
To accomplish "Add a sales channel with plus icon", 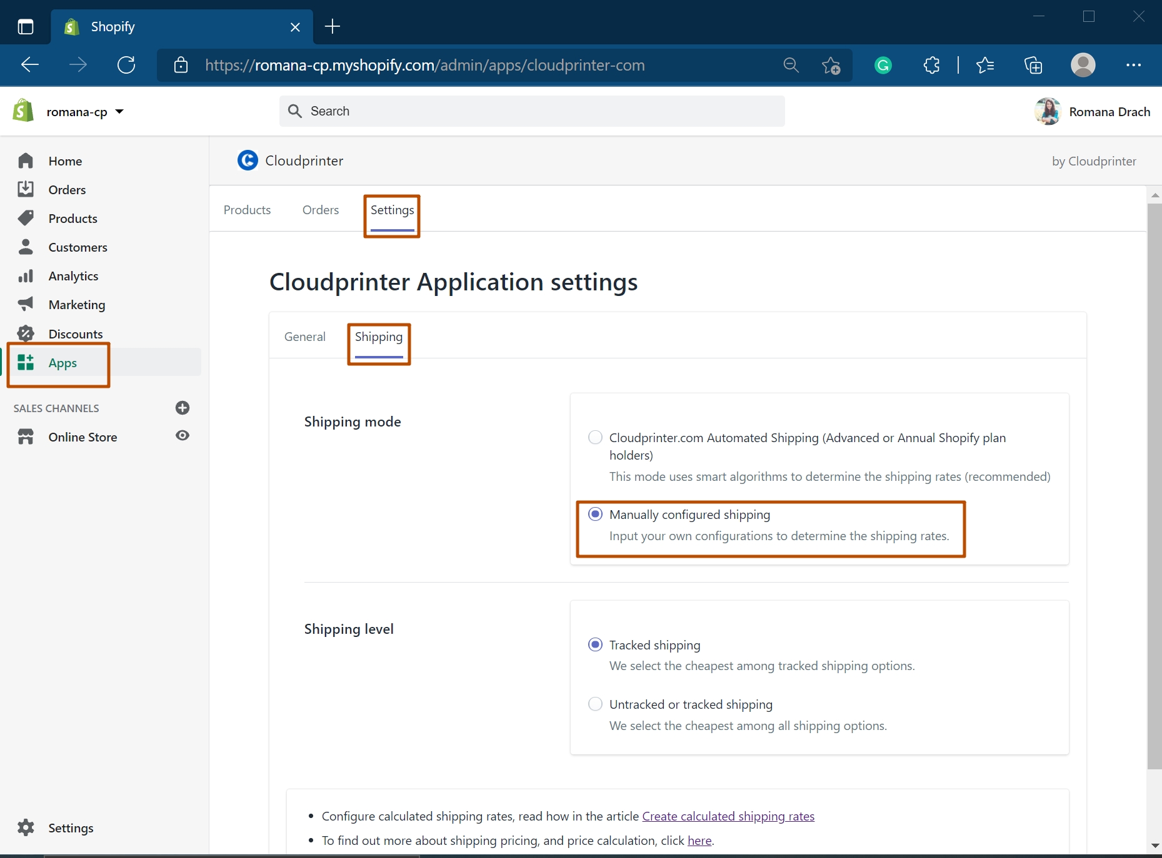I will pyautogui.click(x=183, y=408).
